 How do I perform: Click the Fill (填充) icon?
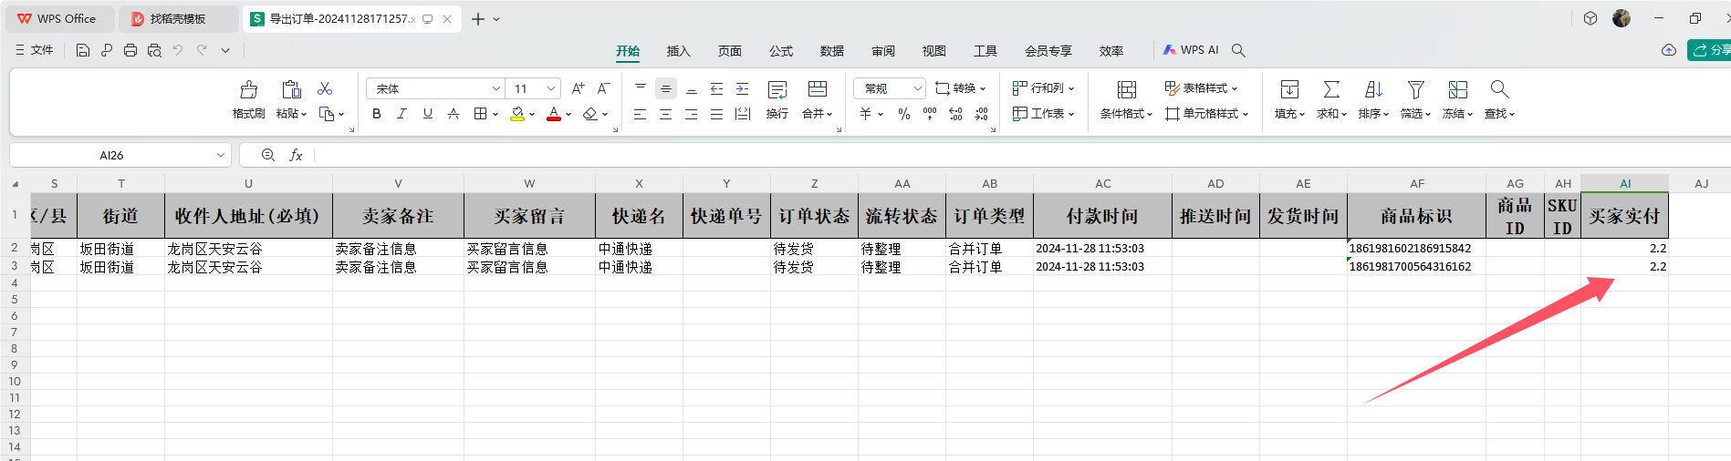coord(1289,89)
